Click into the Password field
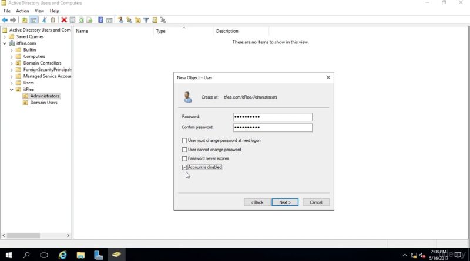The width and height of the screenshot is (470, 261). (273, 117)
